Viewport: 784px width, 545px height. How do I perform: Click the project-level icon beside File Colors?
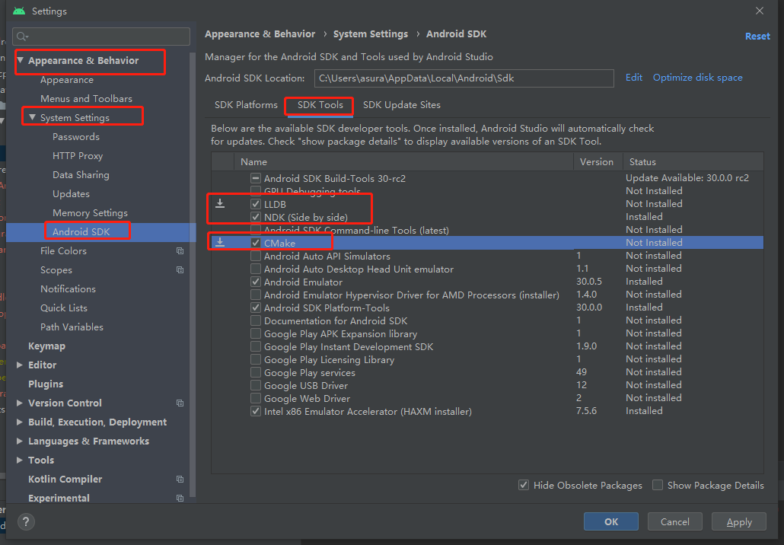pyautogui.click(x=180, y=251)
